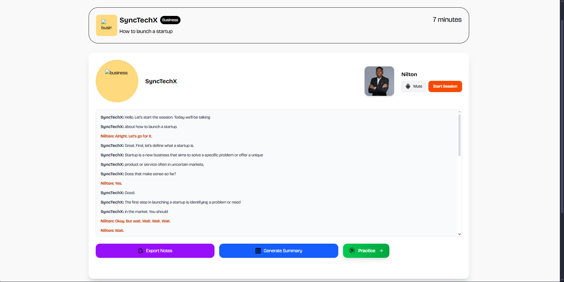Click the transcript scroll up arrow
This screenshot has height=282, width=564.
[459, 112]
